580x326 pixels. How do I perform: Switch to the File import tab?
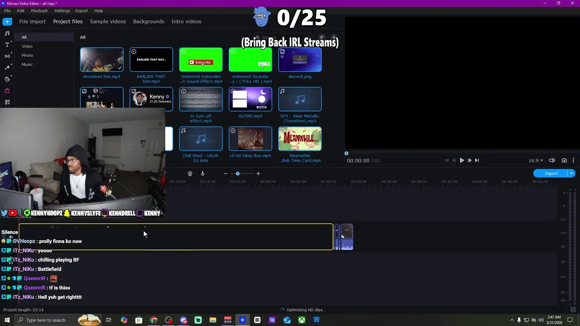(33, 21)
